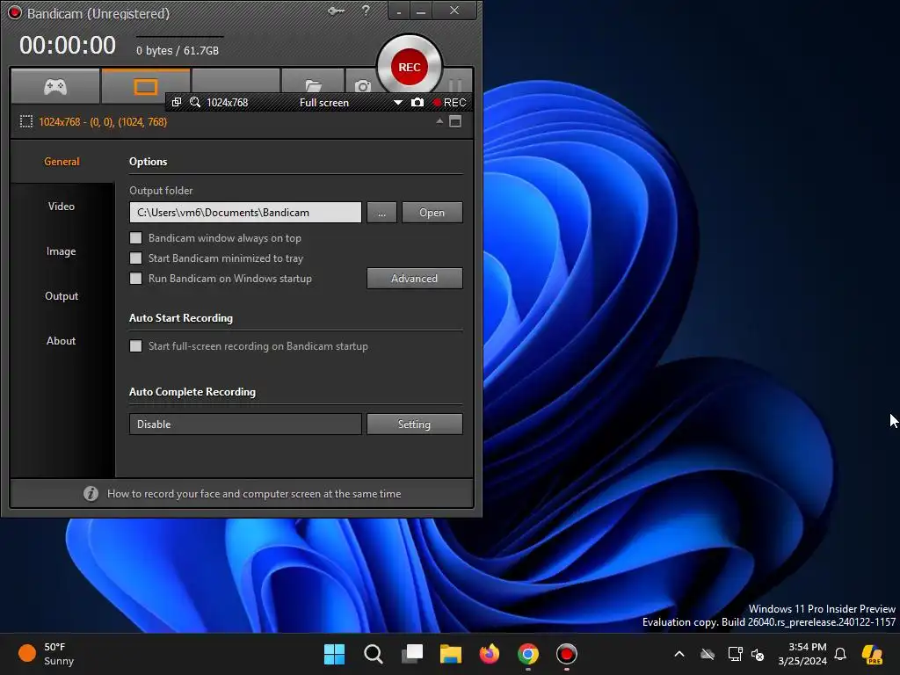Launch Firefox from the taskbar

coord(489,654)
